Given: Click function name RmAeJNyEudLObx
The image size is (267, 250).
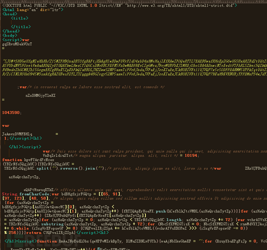Looking at the screenshot, I should coord(74,241).
